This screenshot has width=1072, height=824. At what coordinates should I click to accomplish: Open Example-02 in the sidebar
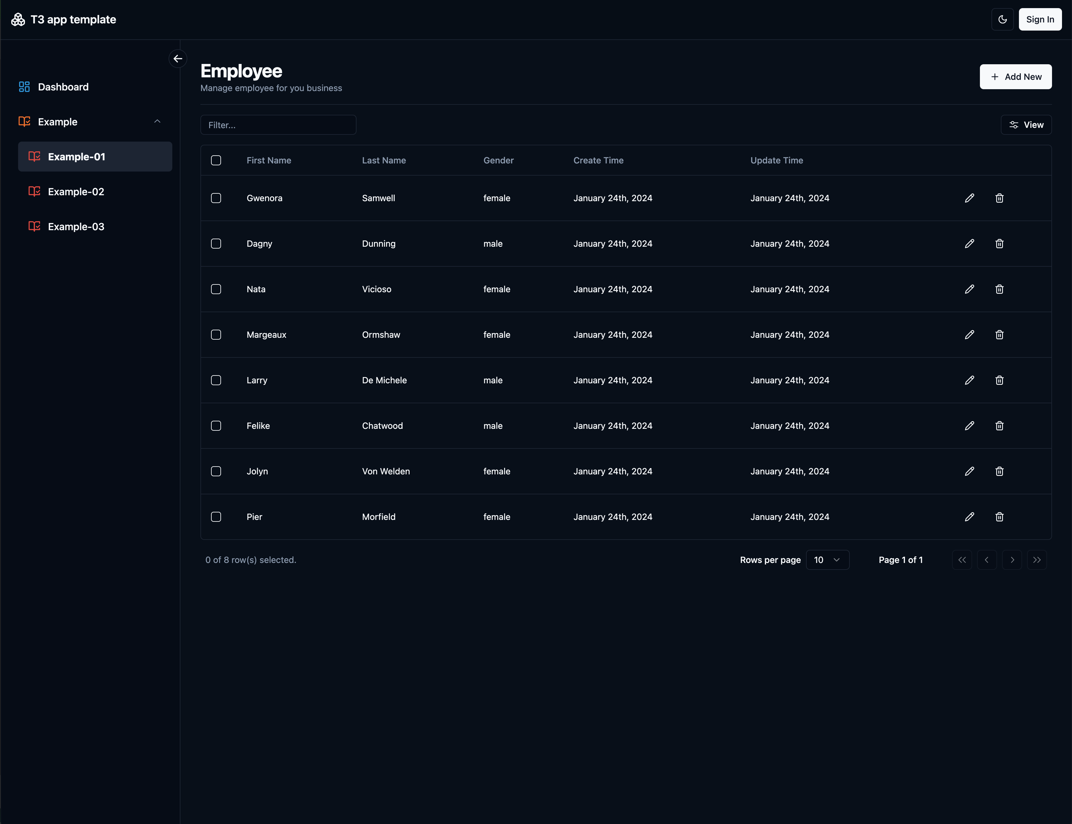[76, 192]
